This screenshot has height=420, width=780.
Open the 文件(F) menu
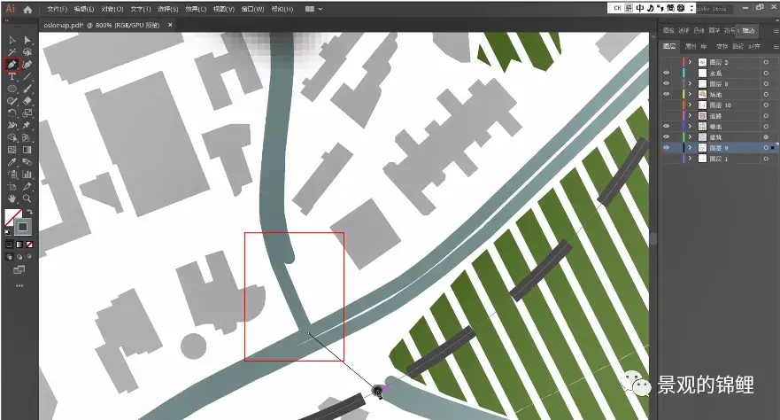(58, 9)
